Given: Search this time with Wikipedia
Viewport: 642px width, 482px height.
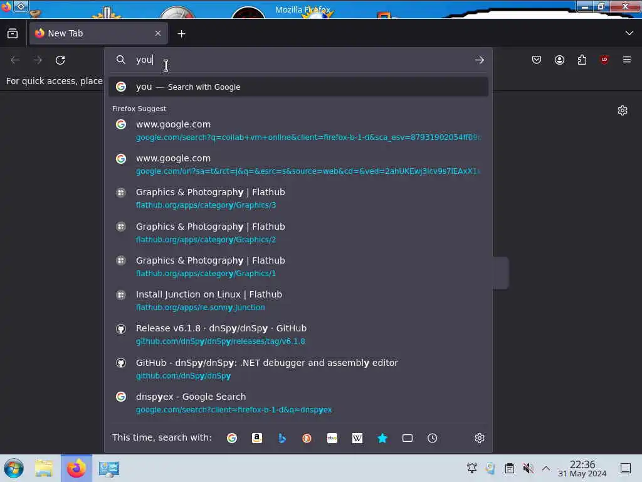Looking at the screenshot, I should [x=357, y=437].
